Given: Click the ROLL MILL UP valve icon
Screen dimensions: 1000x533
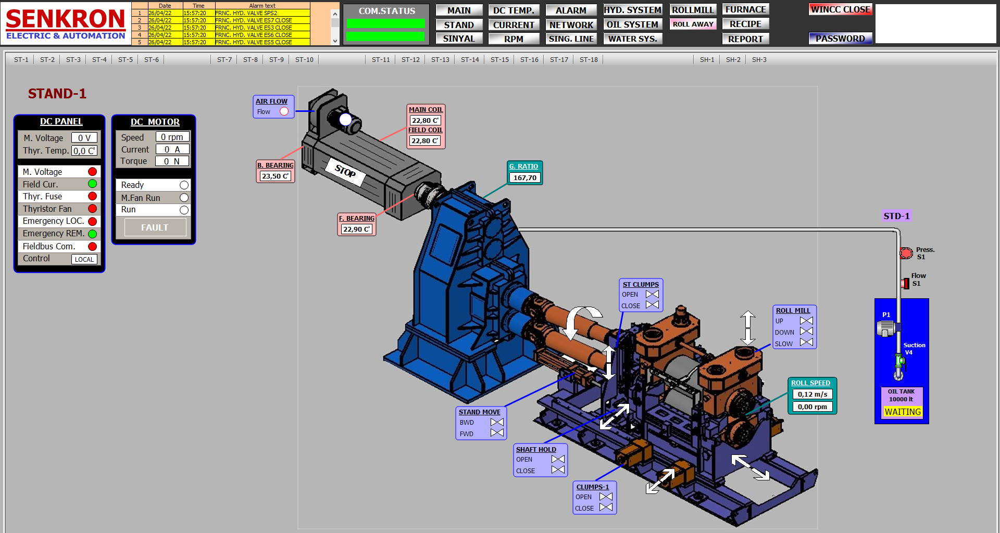Looking at the screenshot, I should pyautogui.click(x=806, y=321).
